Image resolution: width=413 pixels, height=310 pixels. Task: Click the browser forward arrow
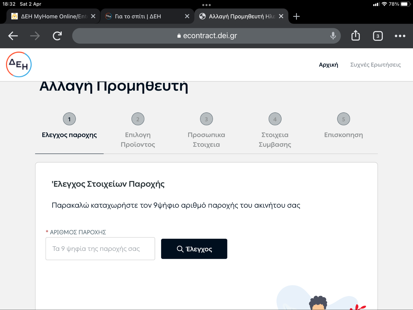35,36
